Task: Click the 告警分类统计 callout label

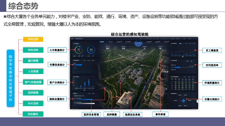Action: (212, 99)
